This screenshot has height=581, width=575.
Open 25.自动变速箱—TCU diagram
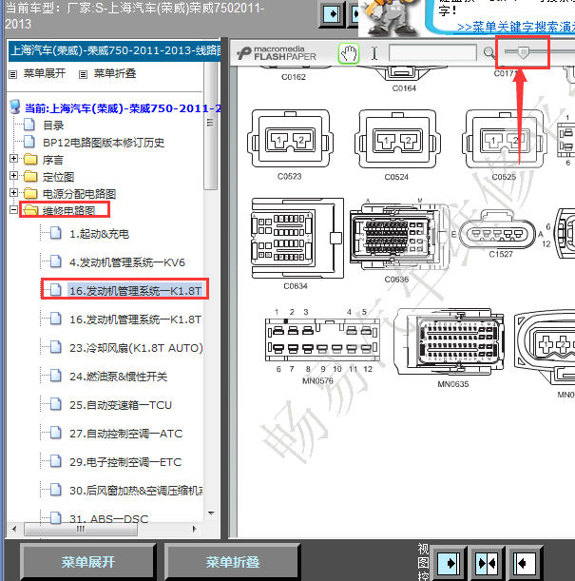(120, 405)
